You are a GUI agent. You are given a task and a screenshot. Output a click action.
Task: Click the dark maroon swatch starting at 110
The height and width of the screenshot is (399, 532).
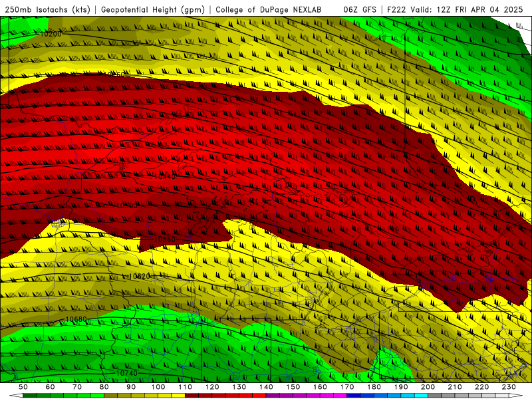pyautogui.click(x=192, y=396)
